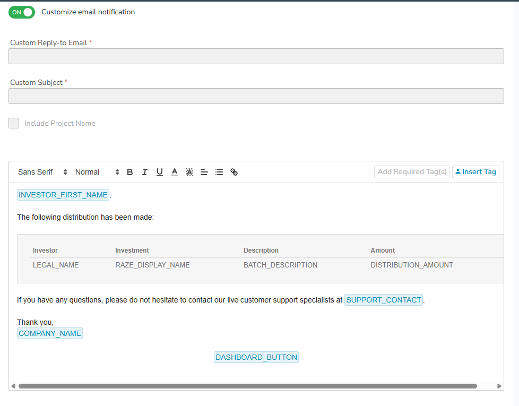
Task: Select the DASHBOARD_BUTTON tag
Action: [x=256, y=357]
